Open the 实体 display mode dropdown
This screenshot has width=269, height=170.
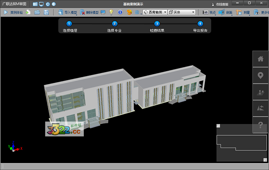click(182, 12)
